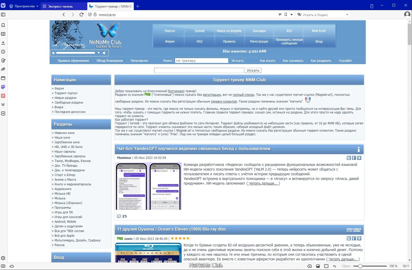
Task: Toggle the panel bar in status bar
Action: pyautogui.click(x=3, y=266)
